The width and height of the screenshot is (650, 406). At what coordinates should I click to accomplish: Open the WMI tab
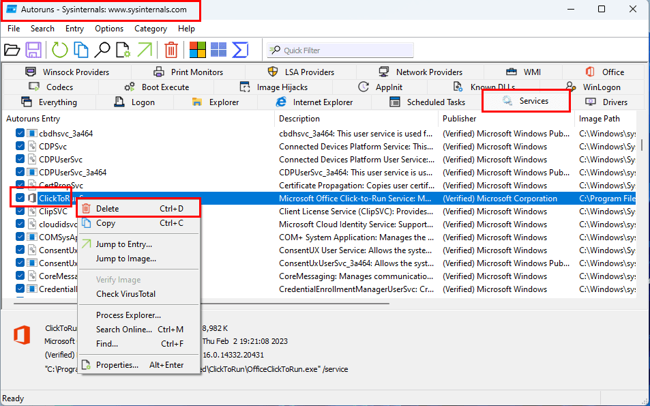(x=523, y=72)
